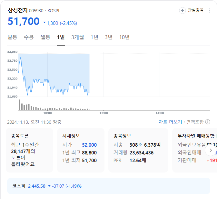Click the 10:00 time axis label
This screenshot has height=199, width=218.
coord(47,113)
